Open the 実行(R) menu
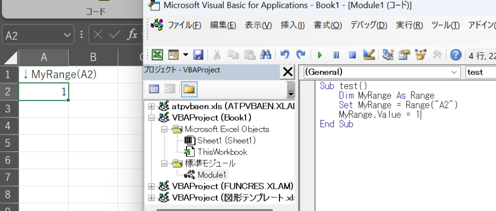Viewport: 496px width, 211px height. [409, 25]
